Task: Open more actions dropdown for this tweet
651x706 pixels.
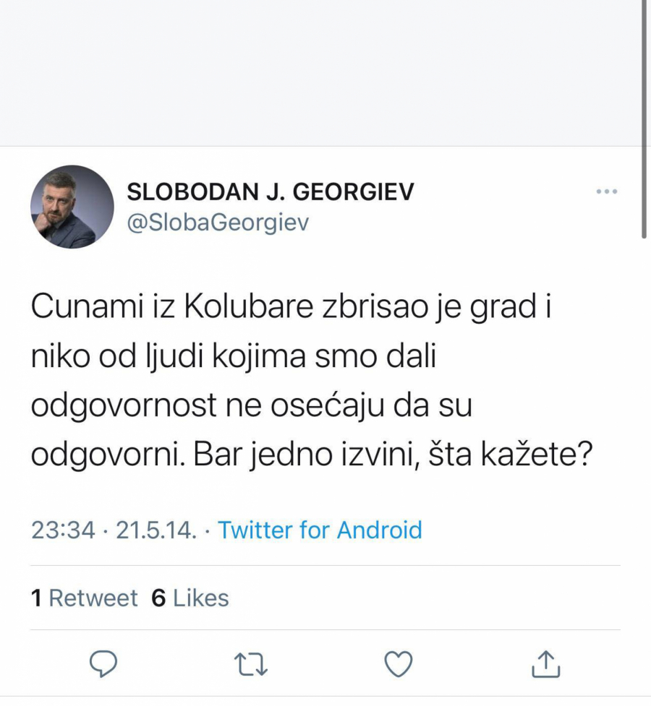Action: pyautogui.click(x=605, y=191)
